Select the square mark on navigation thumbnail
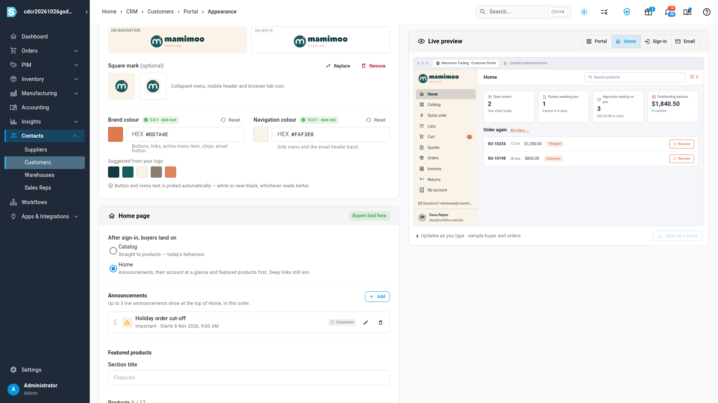 122,86
